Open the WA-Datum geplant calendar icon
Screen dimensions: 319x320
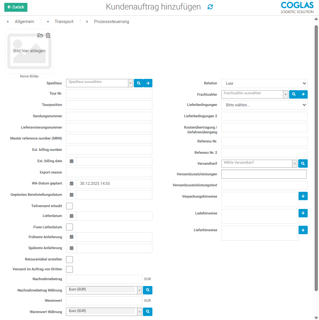tap(71, 183)
